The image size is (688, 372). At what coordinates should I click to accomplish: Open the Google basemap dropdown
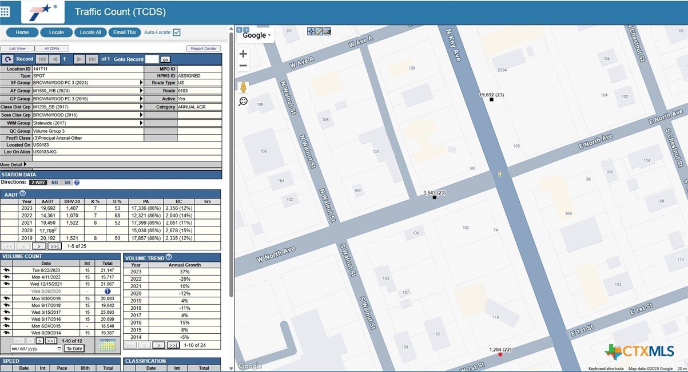coord(257,35)
